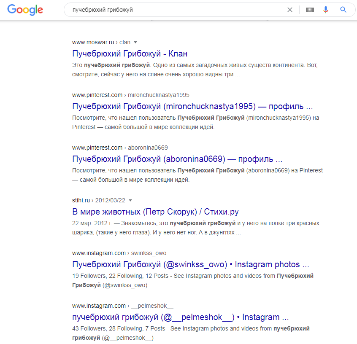Clear the search query with the X icon
Viewport: 357px width, 344px height.
coord(289,10)
